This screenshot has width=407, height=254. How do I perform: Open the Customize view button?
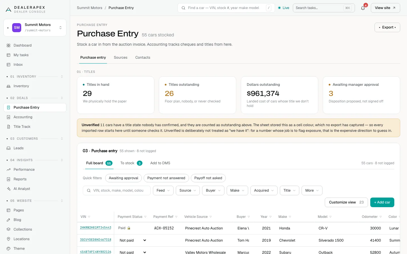346,202
